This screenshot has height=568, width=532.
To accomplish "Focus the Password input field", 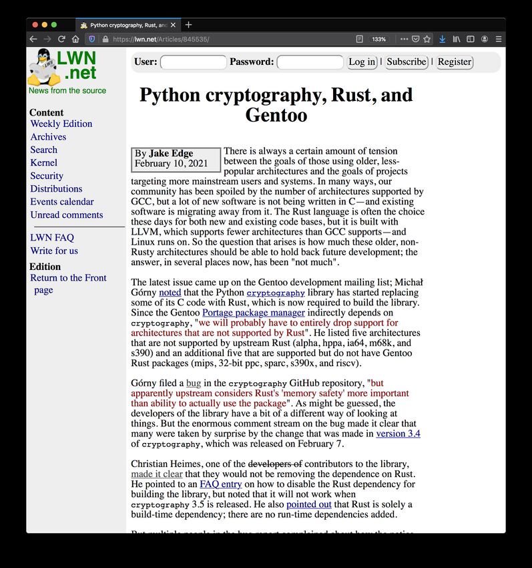I will pos(310,62).
